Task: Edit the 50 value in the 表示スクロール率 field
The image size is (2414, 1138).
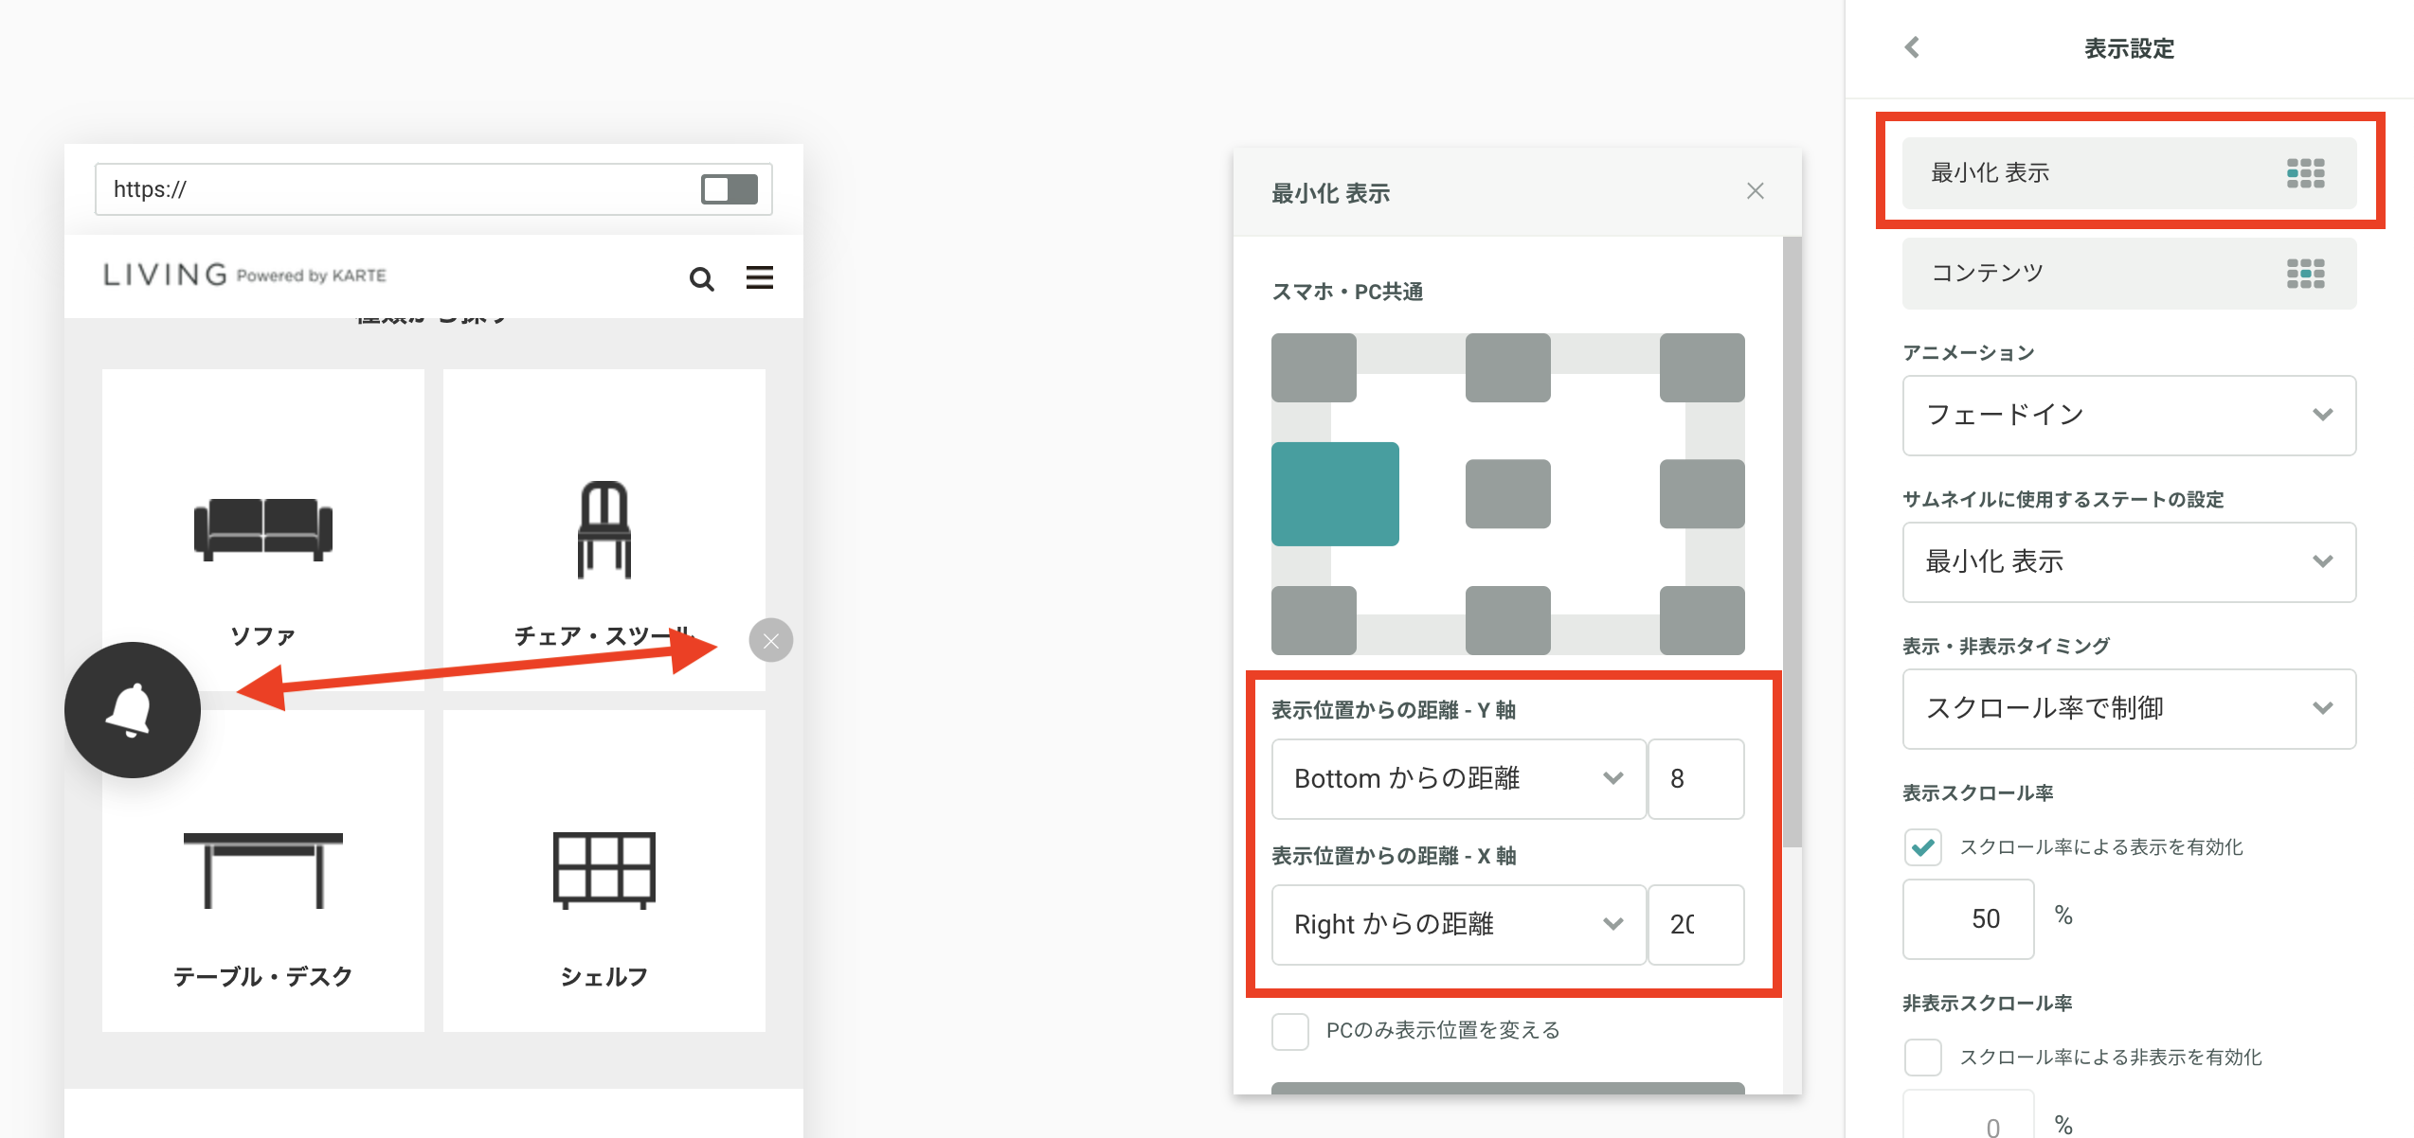Action: pyautogui.click(x=1968, y=917)
